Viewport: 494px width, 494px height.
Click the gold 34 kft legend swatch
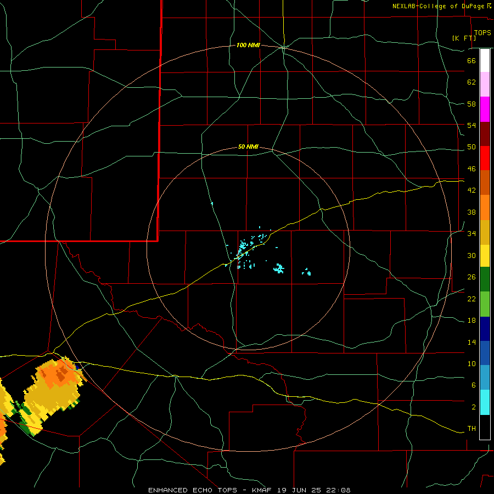[485, 232]
